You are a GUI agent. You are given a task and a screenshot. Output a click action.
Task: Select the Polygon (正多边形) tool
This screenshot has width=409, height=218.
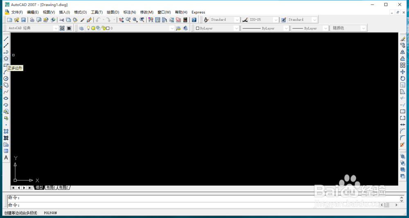[x=6, y=58]
